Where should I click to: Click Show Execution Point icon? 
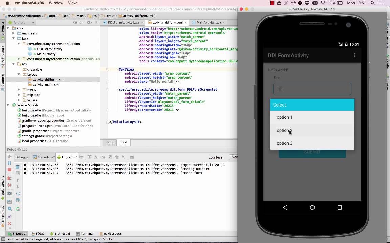(81, 157)
